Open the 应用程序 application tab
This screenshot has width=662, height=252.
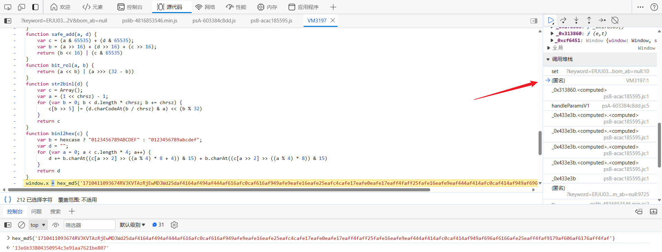coord(303,7)
